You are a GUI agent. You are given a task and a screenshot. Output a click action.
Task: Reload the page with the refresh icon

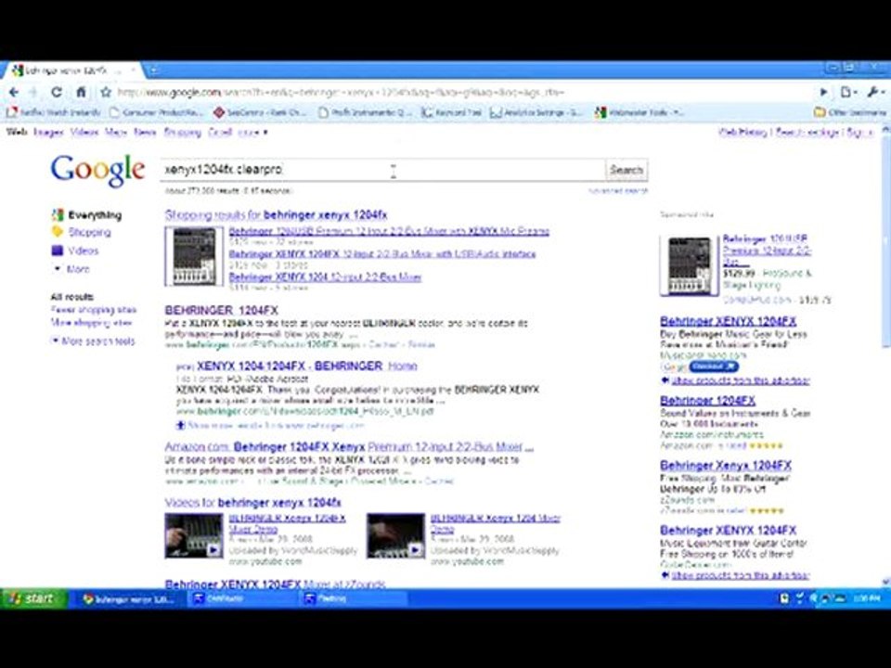pos(57,92)
